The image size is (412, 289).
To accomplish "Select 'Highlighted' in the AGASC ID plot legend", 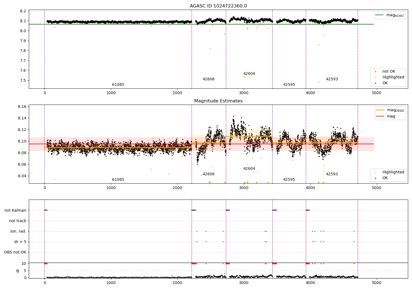I will tap(393, 77).
